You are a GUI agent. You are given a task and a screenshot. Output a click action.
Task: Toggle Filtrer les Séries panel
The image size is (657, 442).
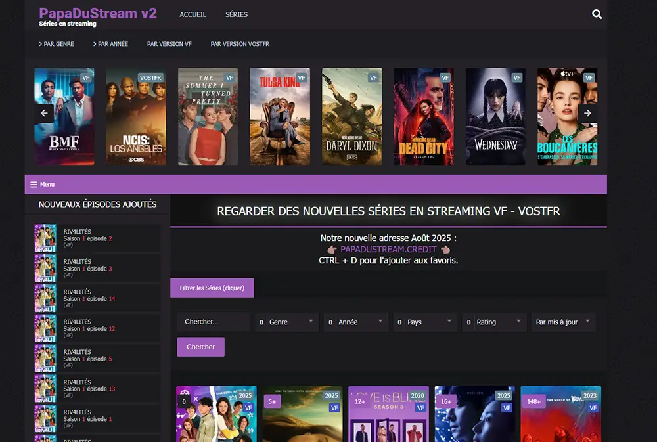tap(212, 288)
